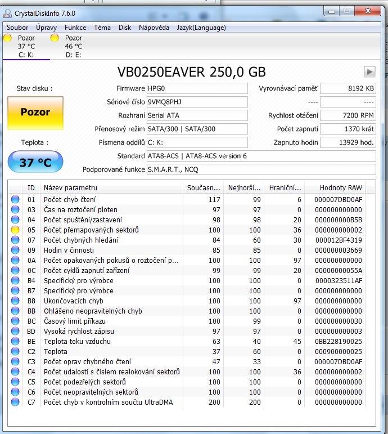Select the Počet přemapovaných sektorů row
The image size is (388, 434).
click(x=91, y=230)
